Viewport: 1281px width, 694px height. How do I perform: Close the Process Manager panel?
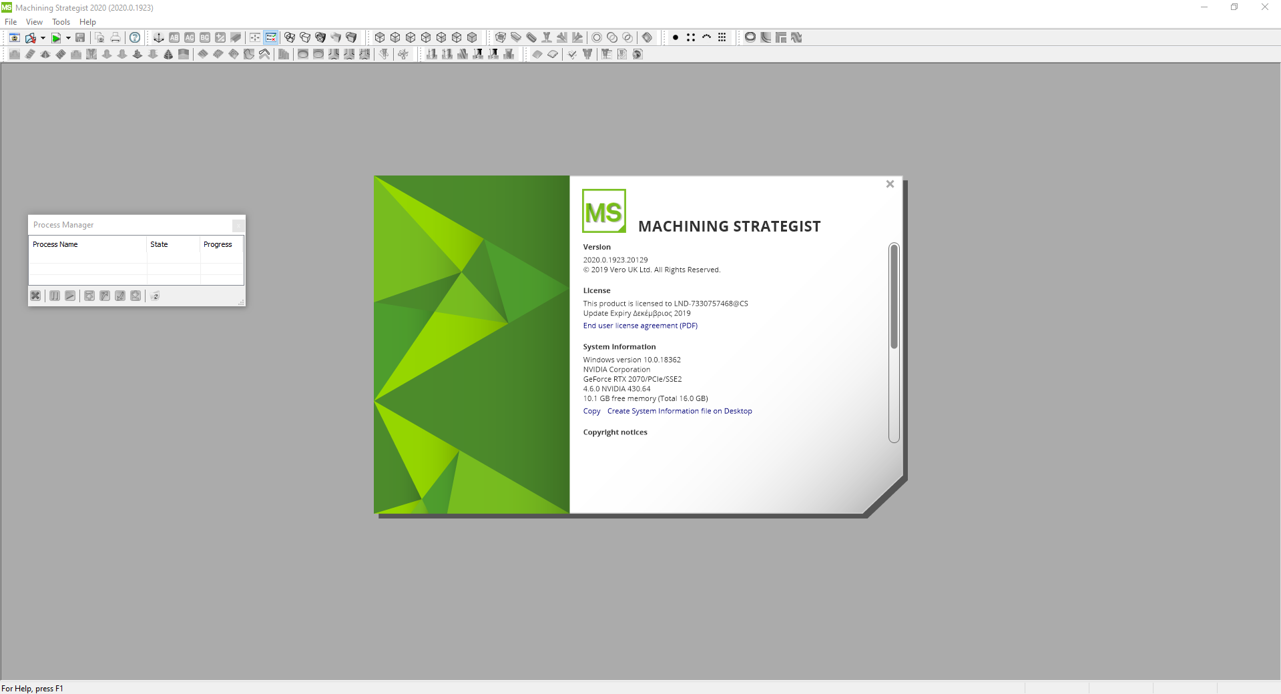point(238,226)
